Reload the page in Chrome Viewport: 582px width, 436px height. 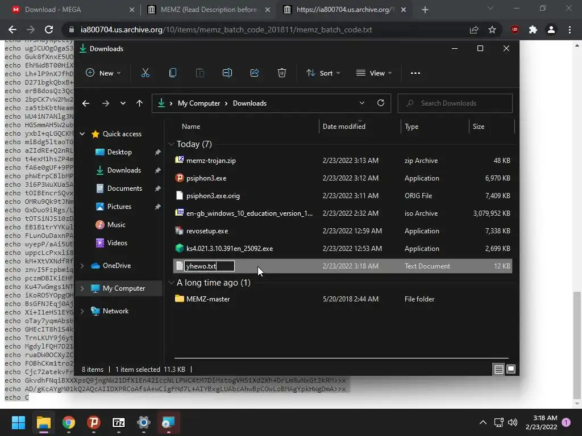49,30
